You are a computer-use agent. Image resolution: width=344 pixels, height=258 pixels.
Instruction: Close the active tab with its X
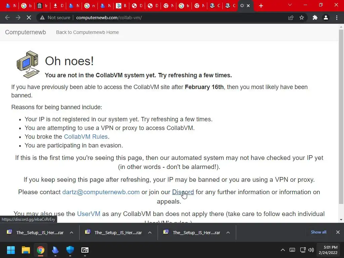tap(248, 6)
